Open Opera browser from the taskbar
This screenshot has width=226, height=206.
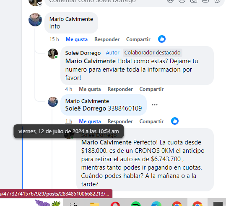point(115,204)
